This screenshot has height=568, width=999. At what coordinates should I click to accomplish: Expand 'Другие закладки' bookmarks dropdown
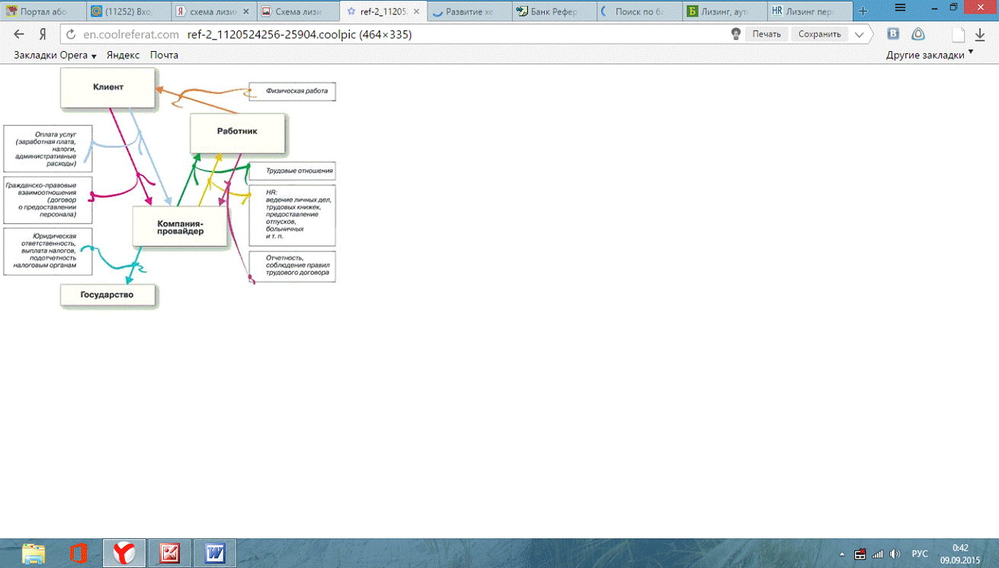pos(929,56)
